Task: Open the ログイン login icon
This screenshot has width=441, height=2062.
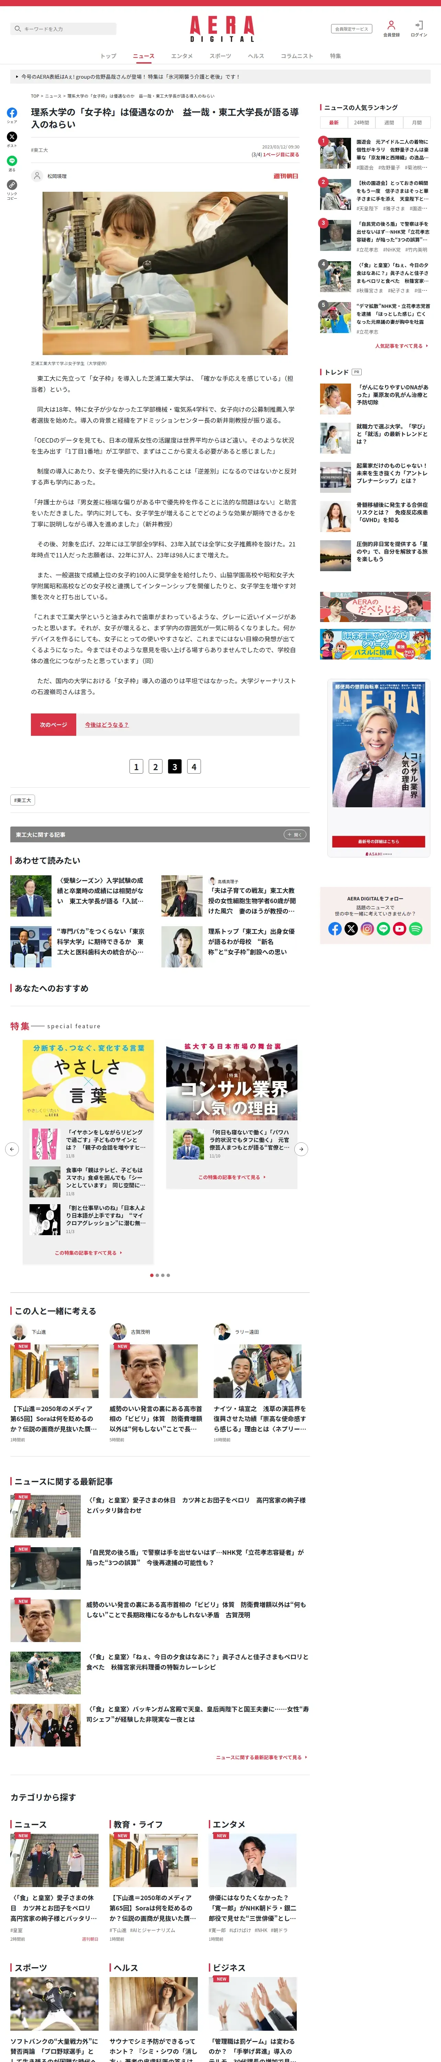Action: [x=419, y=26]
